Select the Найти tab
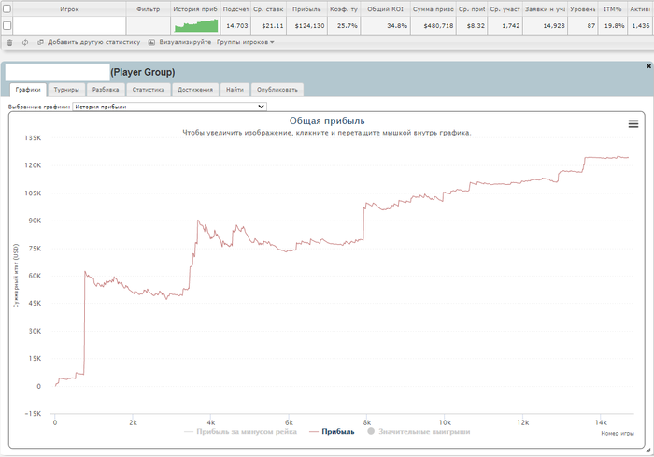 [235, 90]
